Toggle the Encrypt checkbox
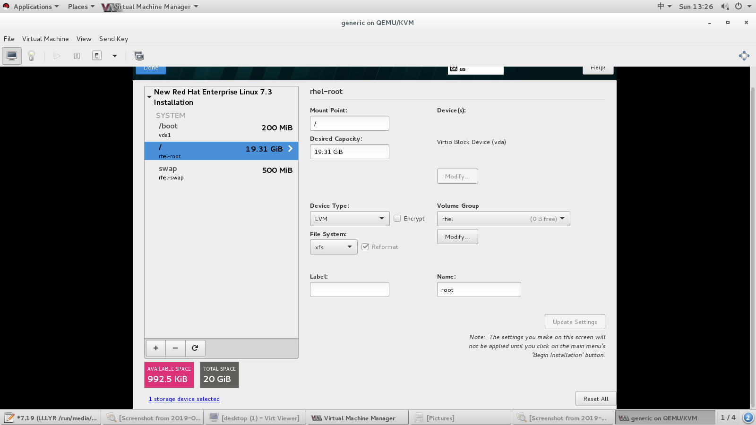The height and width of the screenshot is (425, 756). [x=397, y=218]
